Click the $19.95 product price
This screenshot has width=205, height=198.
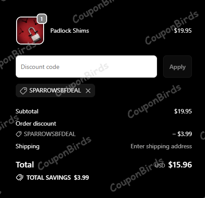click(x=183, y=31)
